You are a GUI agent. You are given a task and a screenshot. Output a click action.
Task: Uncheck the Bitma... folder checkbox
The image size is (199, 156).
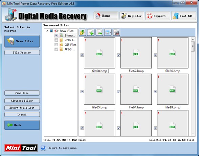(56, 35)
